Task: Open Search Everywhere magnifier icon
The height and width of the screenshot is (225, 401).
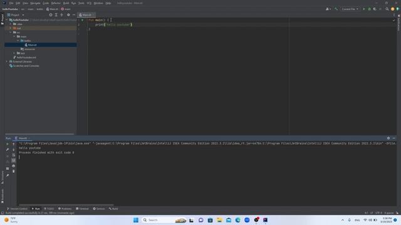Action: pos(387,9)
